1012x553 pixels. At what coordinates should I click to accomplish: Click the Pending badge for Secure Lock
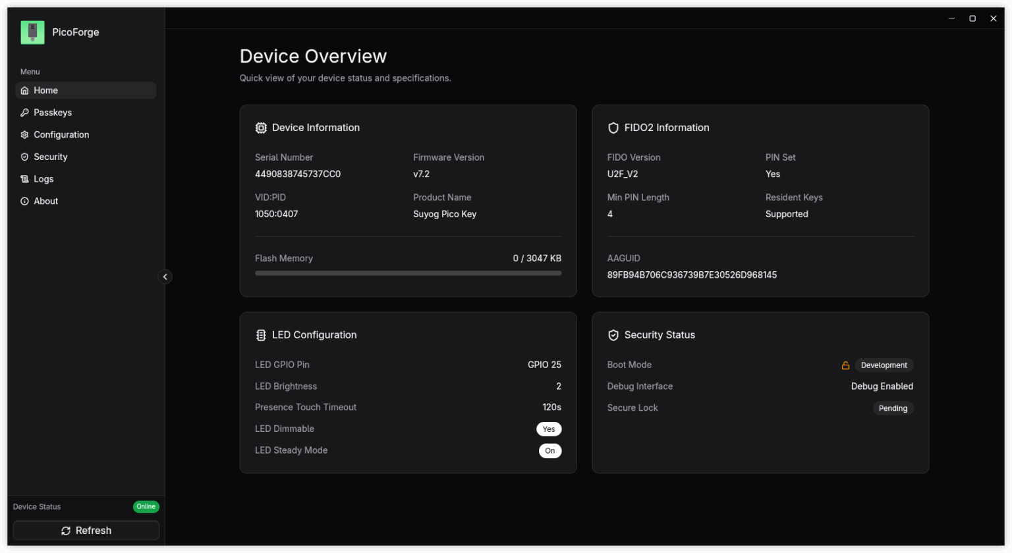coord(893,408)
